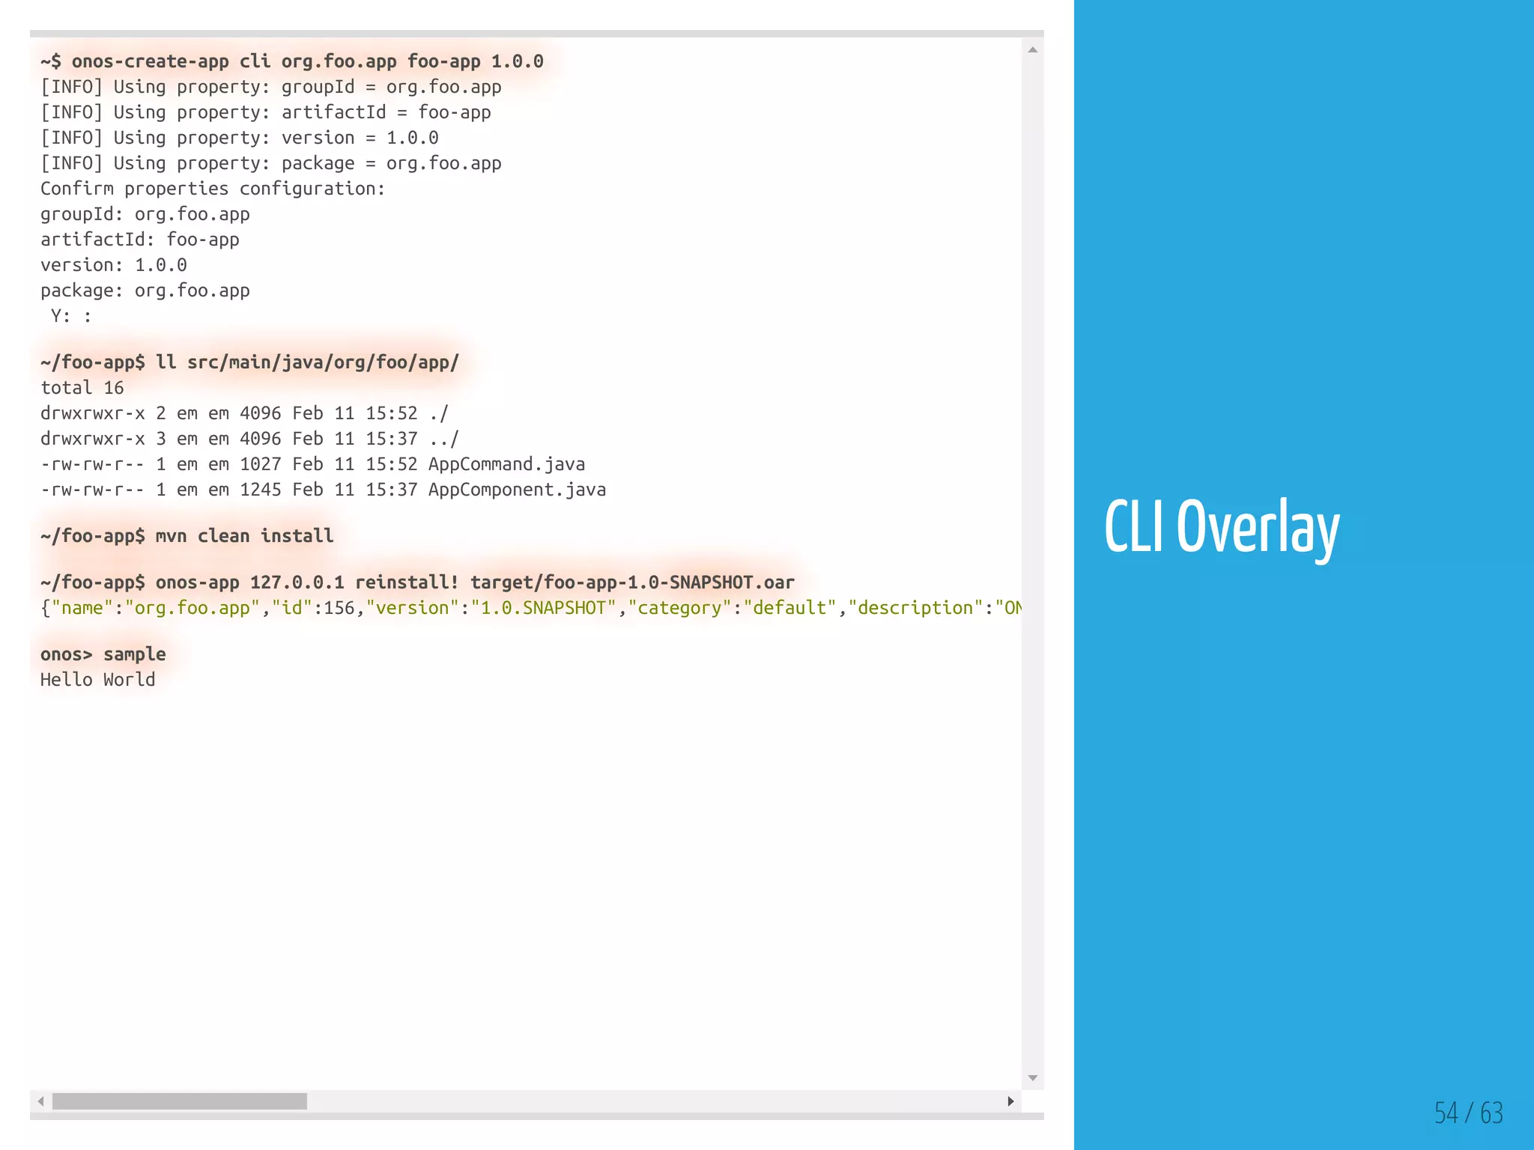The width and height of the screenshot is (1534, 1150).
Task: Click the 'AppComponent.java' file row
Action: click(324, 490)
